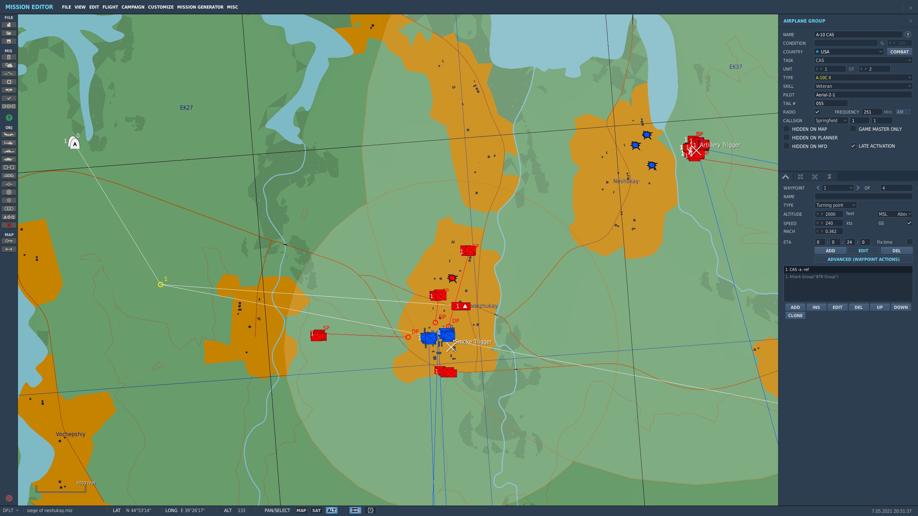Enable GAME MASTER ONLY checkbox

coord(853,129)
